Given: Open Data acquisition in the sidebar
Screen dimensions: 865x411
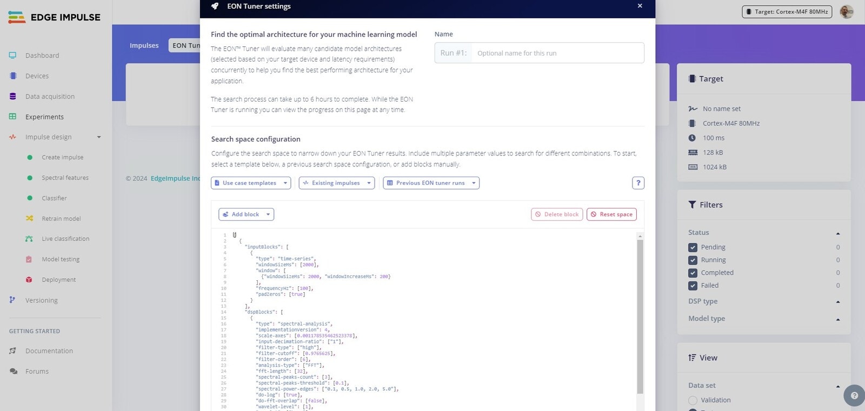Looking at the screenshot, I should pyautogui.click(x=50, y=96).
